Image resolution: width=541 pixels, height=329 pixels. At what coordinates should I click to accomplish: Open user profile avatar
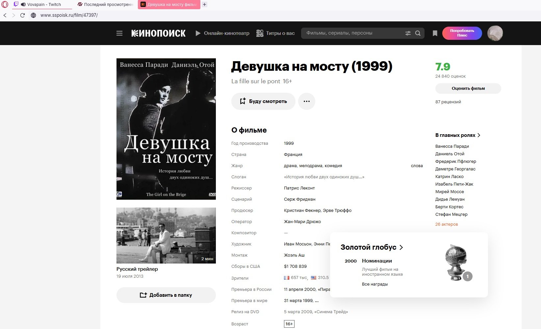point(495,33)
